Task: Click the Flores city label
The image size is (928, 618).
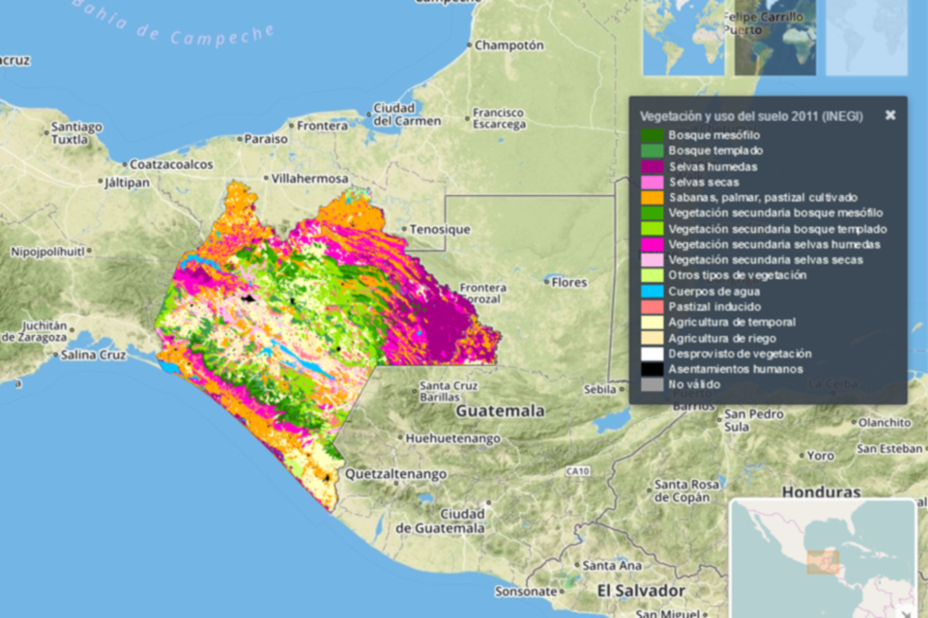Action: click(x=569, y=283)
